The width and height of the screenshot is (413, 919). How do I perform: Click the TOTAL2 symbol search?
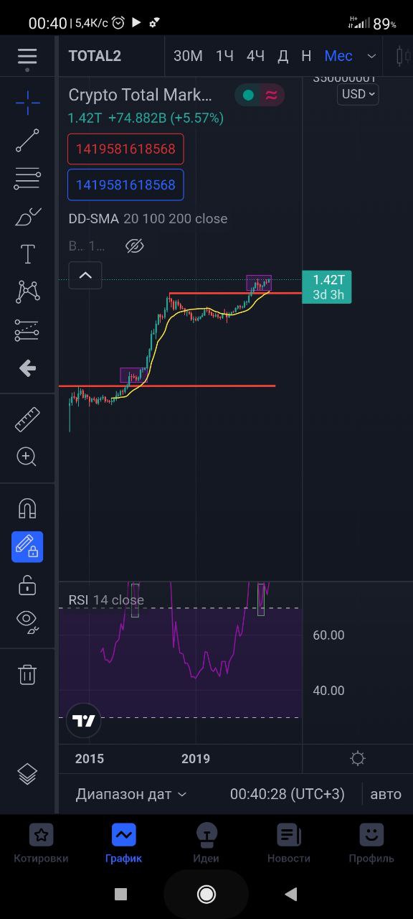click(95, 56)
